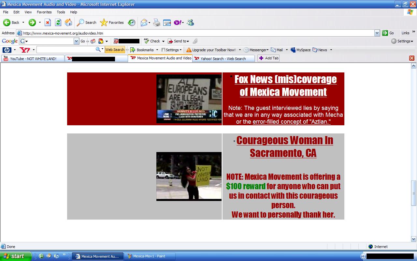This screenshot has height=261, width=417.
Task: Click the Mail envelope icon in IE toolbar
Action: (x=144, y=23)
